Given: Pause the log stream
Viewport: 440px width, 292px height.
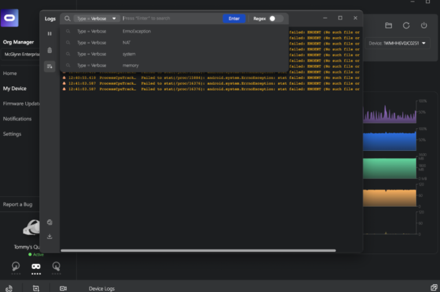Looking at the screenshot, I should [x=49, y=34].
